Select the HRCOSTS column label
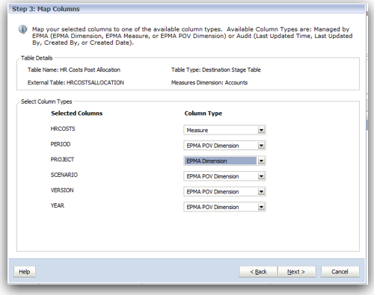The height and width of the screenshot is (295, 374). coord(63,128)
